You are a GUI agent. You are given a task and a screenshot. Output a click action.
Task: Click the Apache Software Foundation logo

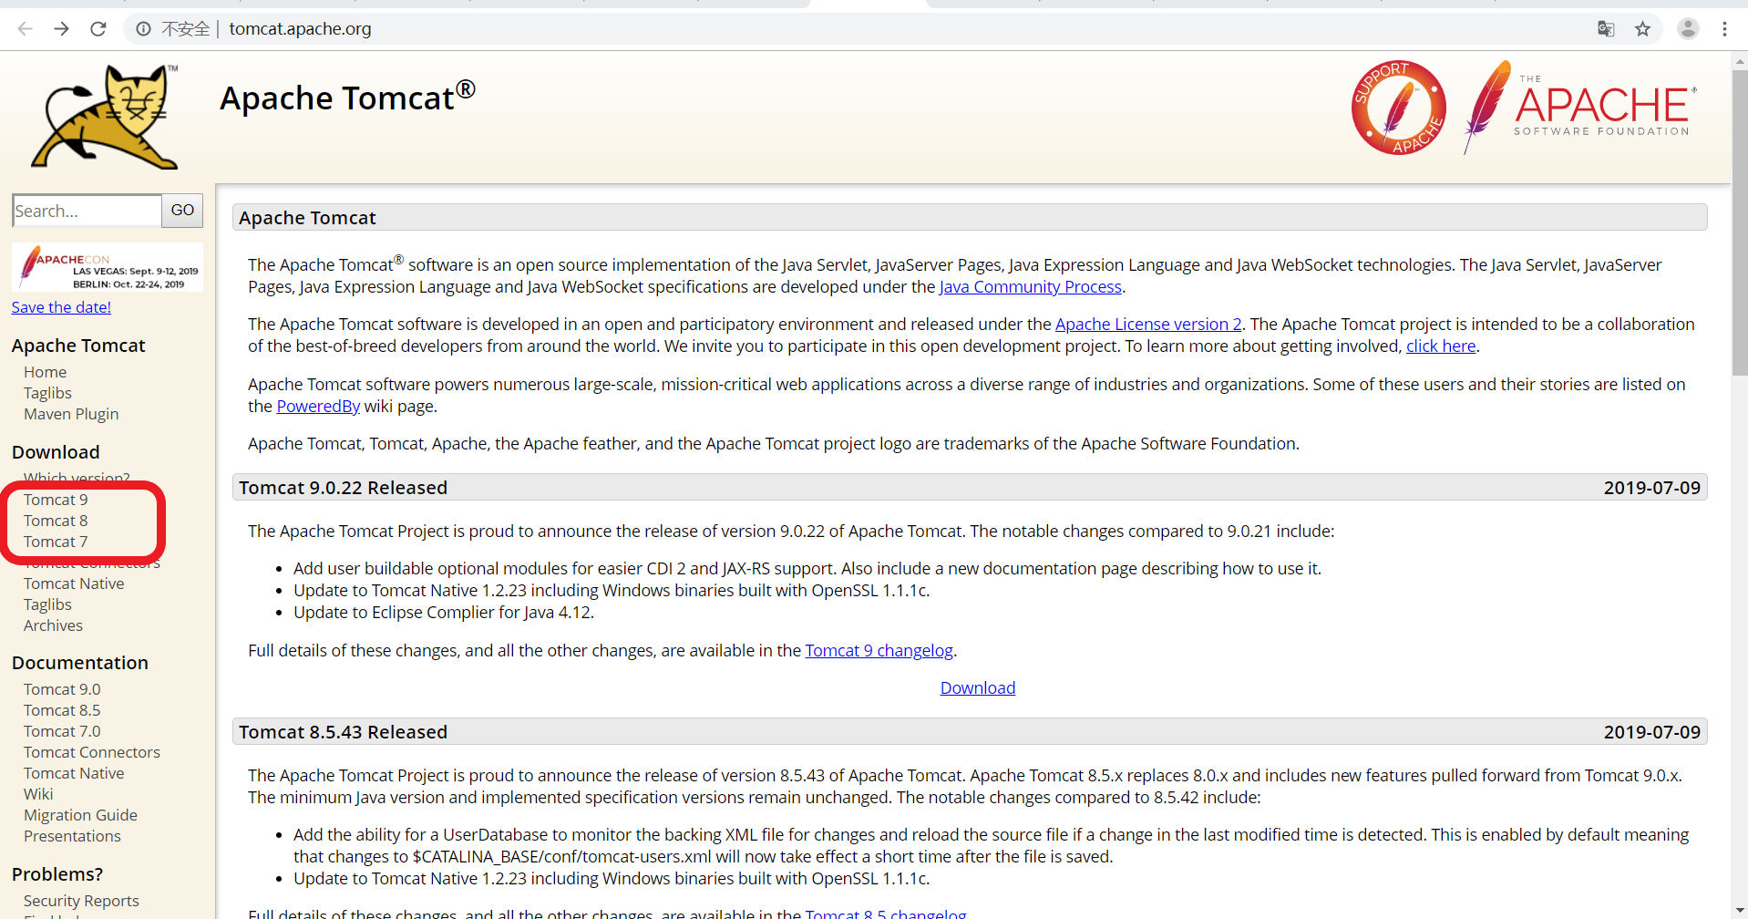[x=1580, y=108]
